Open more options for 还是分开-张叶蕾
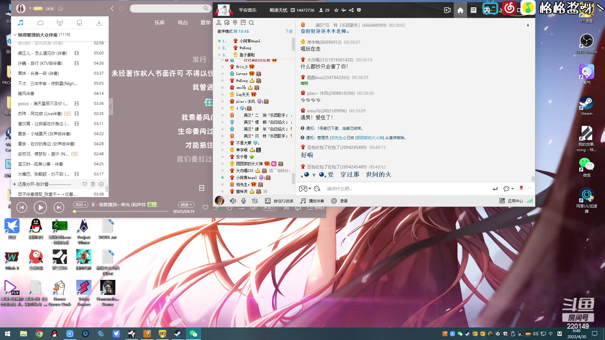The width and height of the screenshot is (605, 340). pyautogui.click(x=101, y=184)
